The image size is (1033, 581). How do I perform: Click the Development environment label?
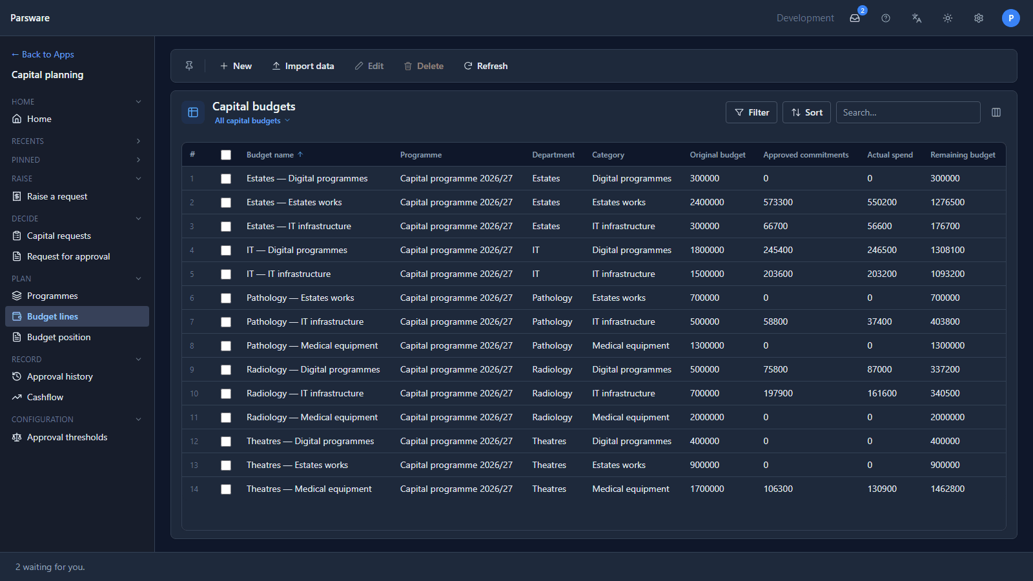coord(805,18)
